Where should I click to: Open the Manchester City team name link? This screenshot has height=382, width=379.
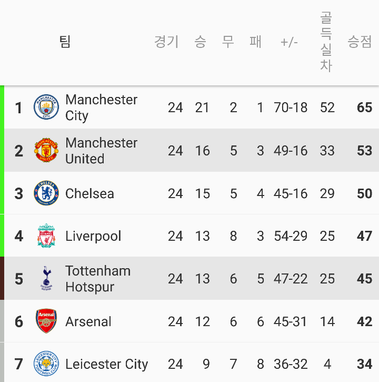tap(101, 107)
